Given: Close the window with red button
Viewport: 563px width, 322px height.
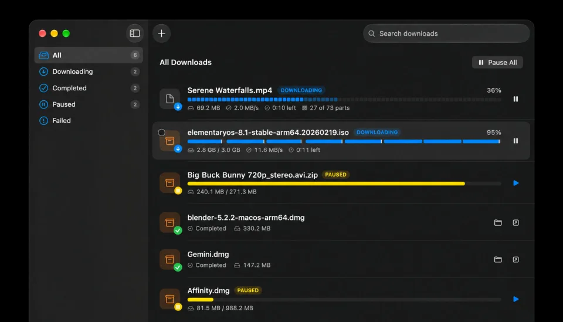Looking at the screenshot, I should (x=42, y=33).
